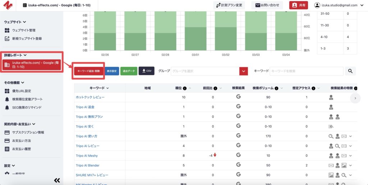The width and height of the screenshot is (368, 185).
Task: Click Google icon in ホットクック レビュー row
Action: tap(238, 97)
